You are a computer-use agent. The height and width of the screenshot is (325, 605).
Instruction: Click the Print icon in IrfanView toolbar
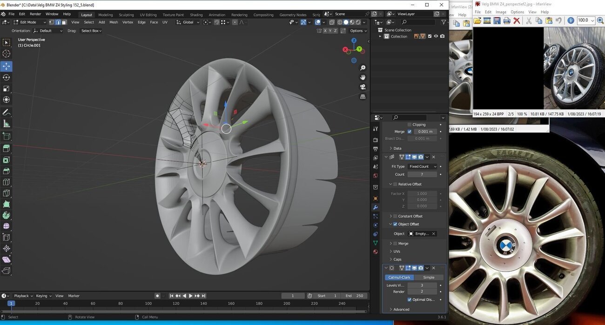[x=507, y=20]
